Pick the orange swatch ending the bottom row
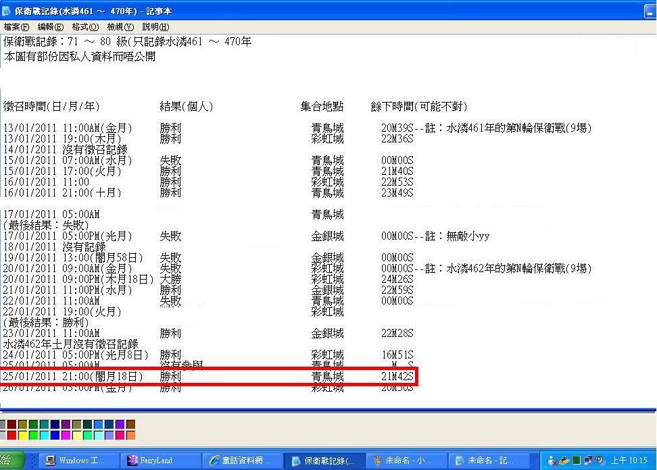This screenshot has height=470, width=657. (130, 435)
